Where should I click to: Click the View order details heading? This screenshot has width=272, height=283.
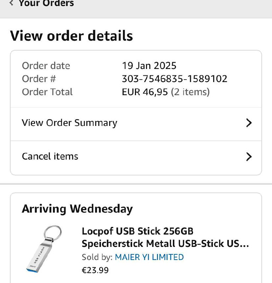72,36
